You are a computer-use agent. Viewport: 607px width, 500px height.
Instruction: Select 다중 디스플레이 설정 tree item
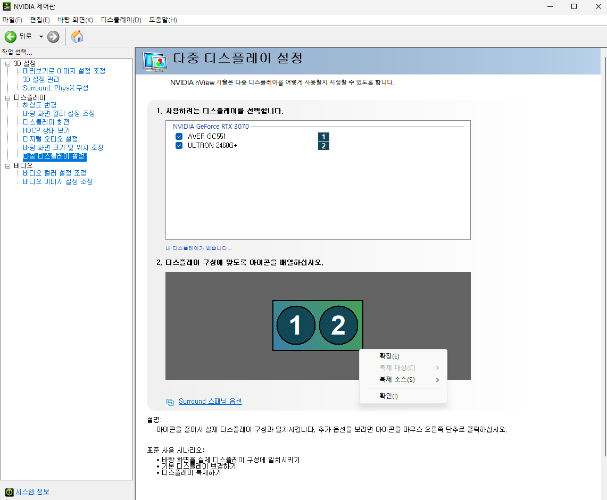click(x=55, y=156)
